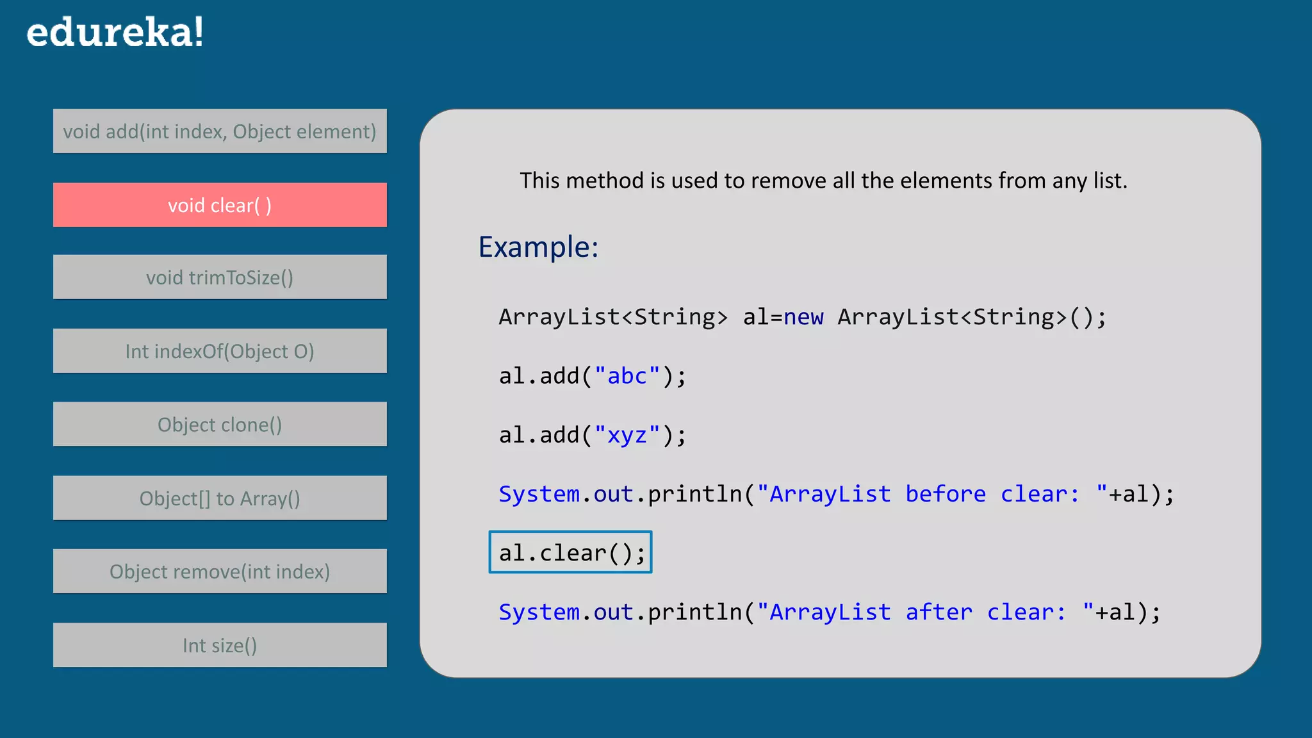The width and height of the screenshot is (1312, 738).
Task: Click the edureka! logo
Action: coord(115,33)
